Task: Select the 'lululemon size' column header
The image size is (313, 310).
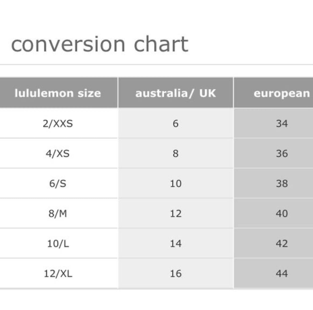Action: click(x=59, y=93)
